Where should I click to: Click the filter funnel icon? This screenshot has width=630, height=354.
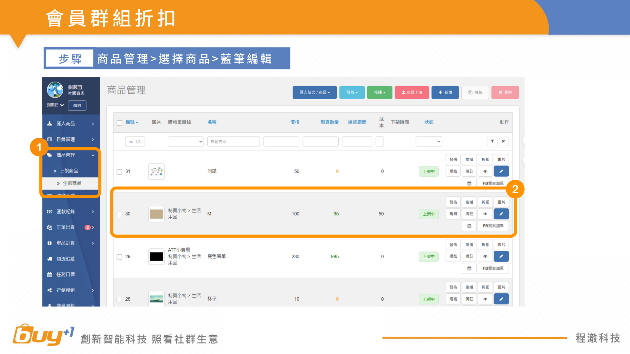tap(492, 141)
